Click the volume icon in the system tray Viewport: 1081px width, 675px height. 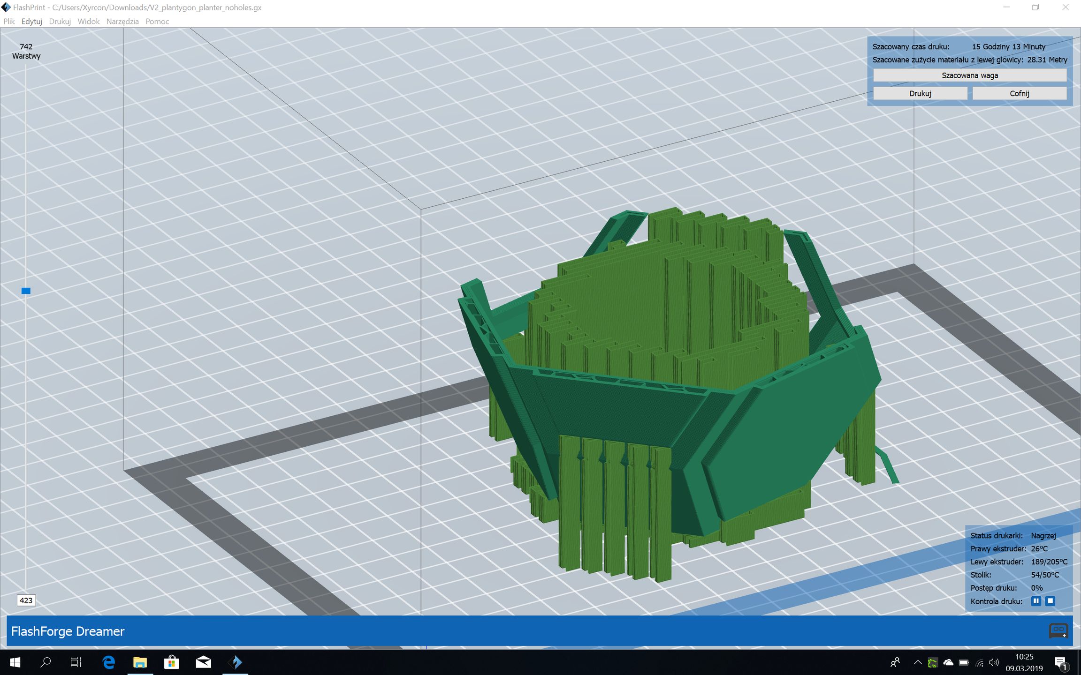point(993,662)
